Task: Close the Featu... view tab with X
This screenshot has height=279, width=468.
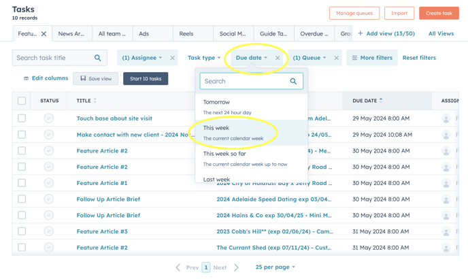Action: pos(44,33)
